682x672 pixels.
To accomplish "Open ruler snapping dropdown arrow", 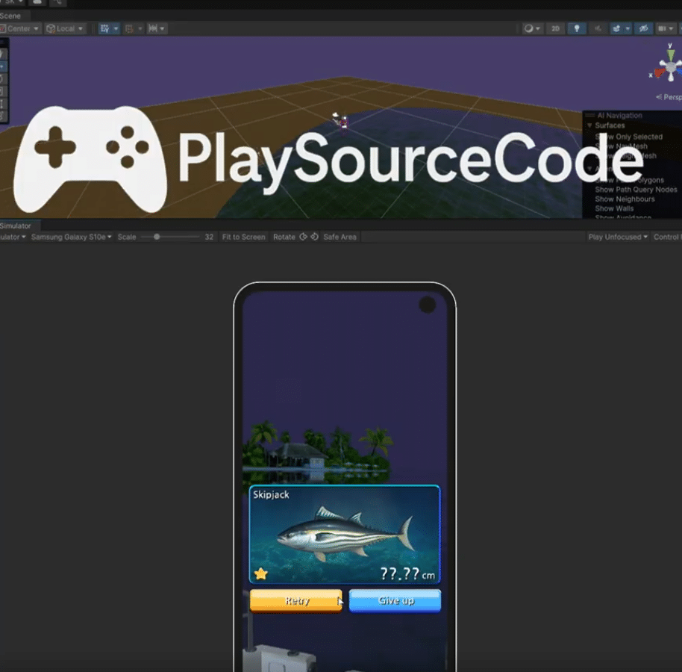I will pyautogui.click(x=162, y=28).
